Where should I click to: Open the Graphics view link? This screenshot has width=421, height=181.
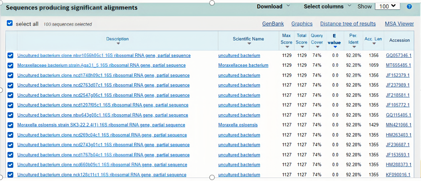[302, 24]
